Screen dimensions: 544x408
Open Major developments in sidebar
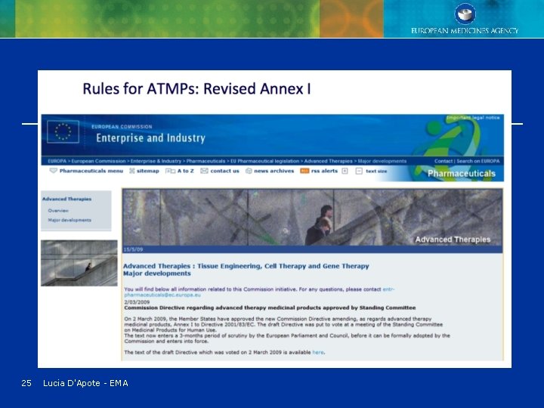[70, 220]
